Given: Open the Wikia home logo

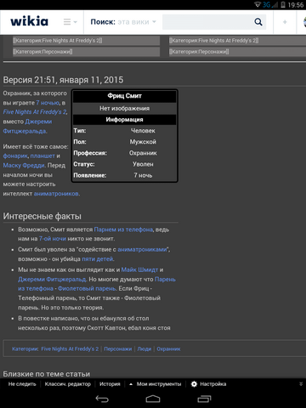Looking at the screenshot, I should 29,22.
